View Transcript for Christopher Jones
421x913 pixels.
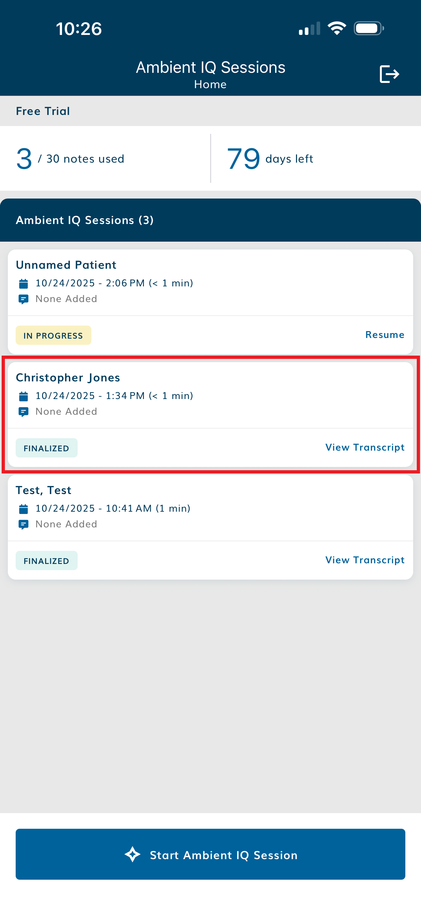[365, 448]
